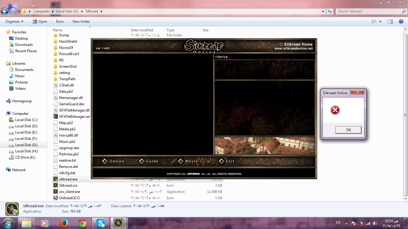Play the Movie from Silkroad launcher

point(188,161)
